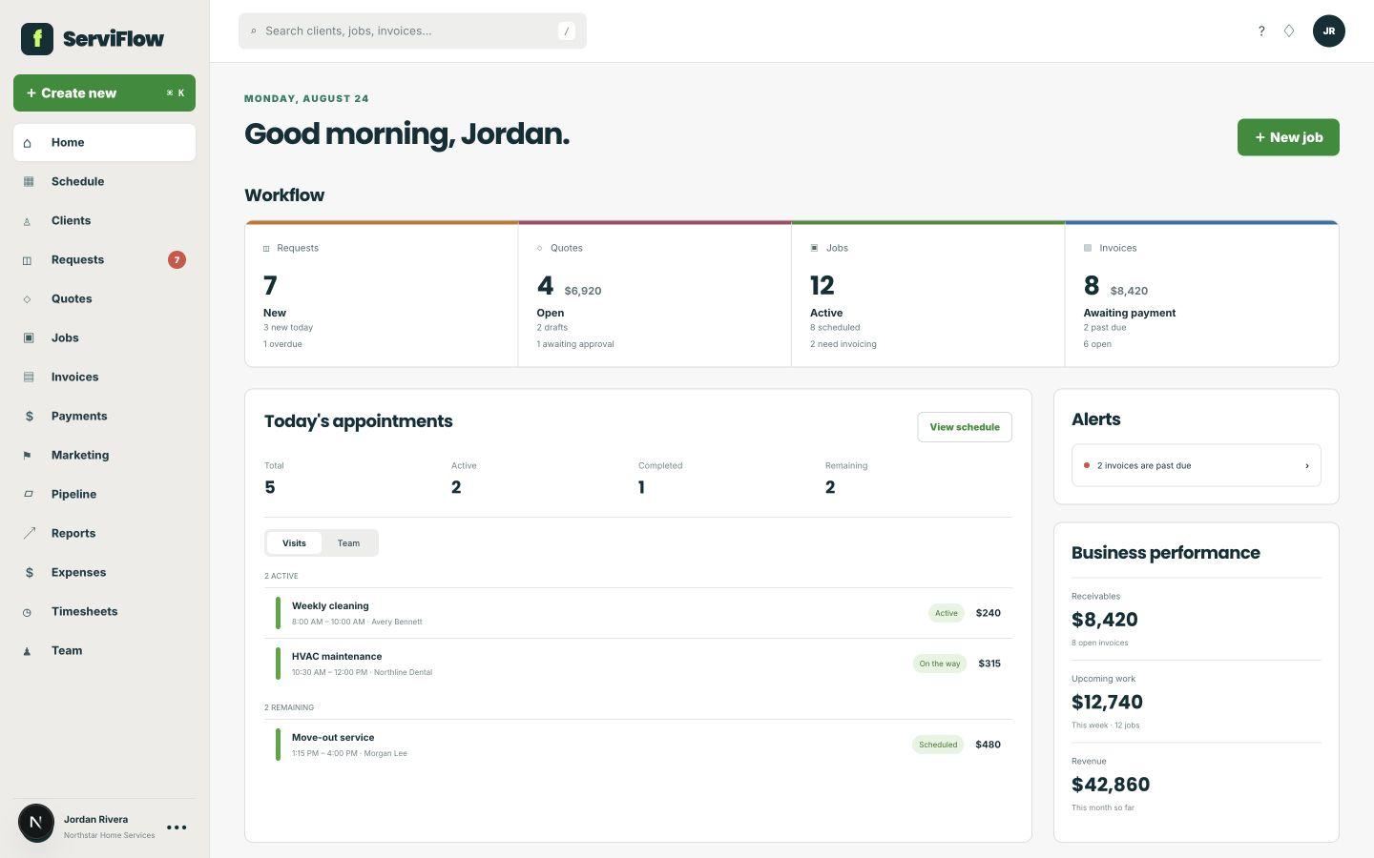Screen dimensions: 1374x858
Task: Click the Pipeline icon in sidebar
Action: click(29, 494)
